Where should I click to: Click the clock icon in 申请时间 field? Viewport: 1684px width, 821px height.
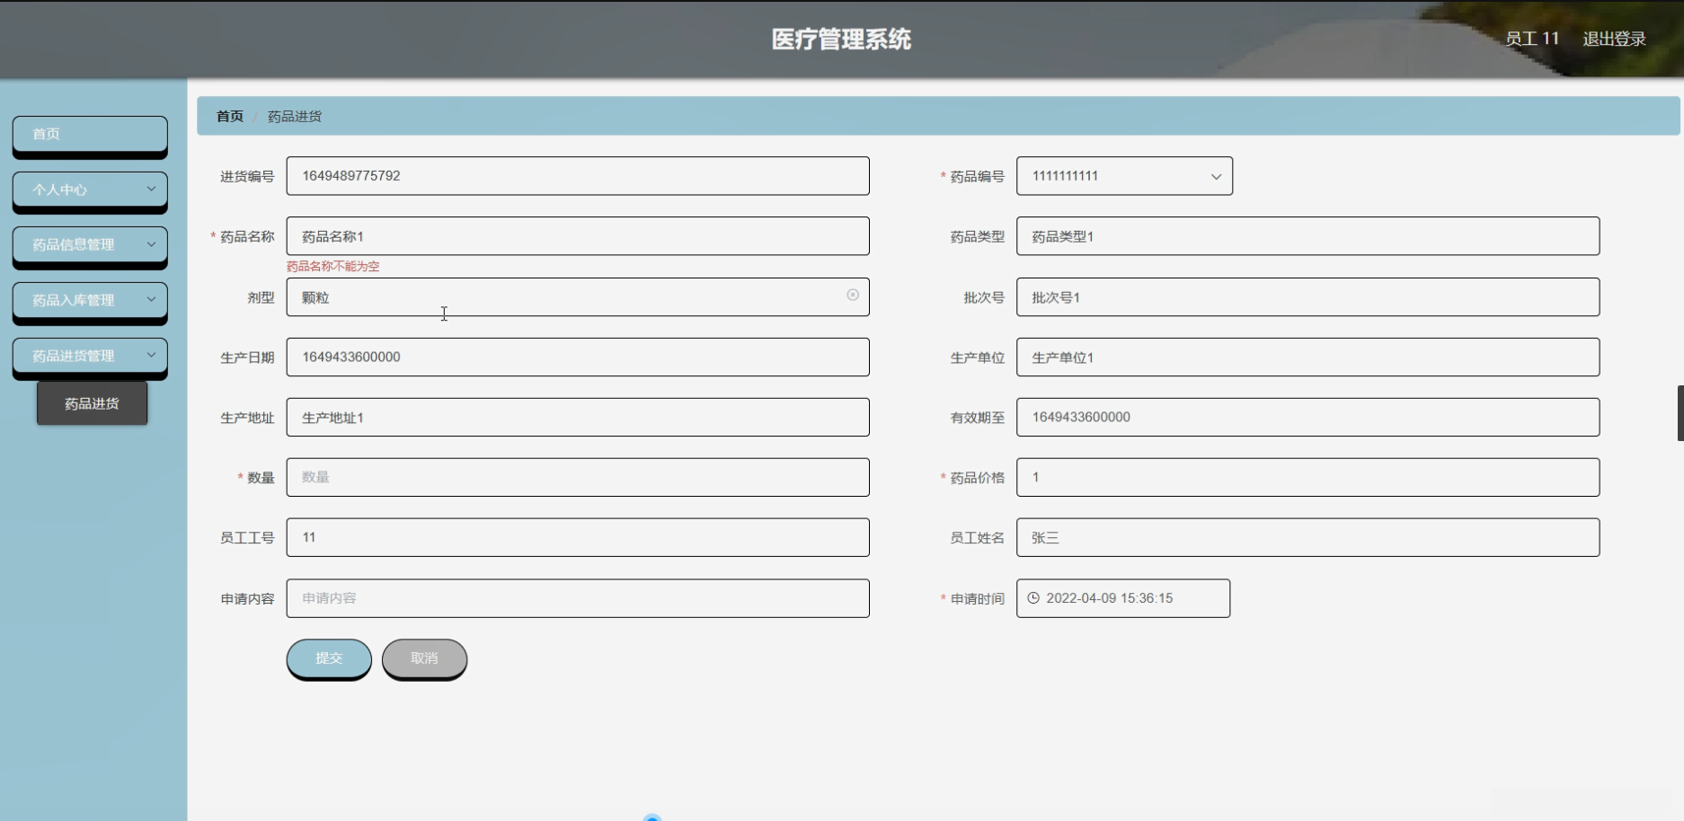point(1033,598)
